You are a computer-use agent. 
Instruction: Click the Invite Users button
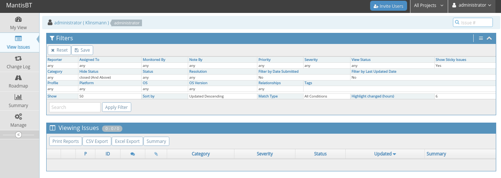tap(389, 6)
